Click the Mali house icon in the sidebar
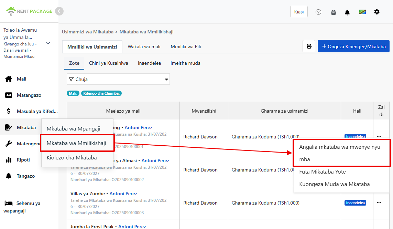This screenshot has width=393, height=229. click(x=9, y=79)
